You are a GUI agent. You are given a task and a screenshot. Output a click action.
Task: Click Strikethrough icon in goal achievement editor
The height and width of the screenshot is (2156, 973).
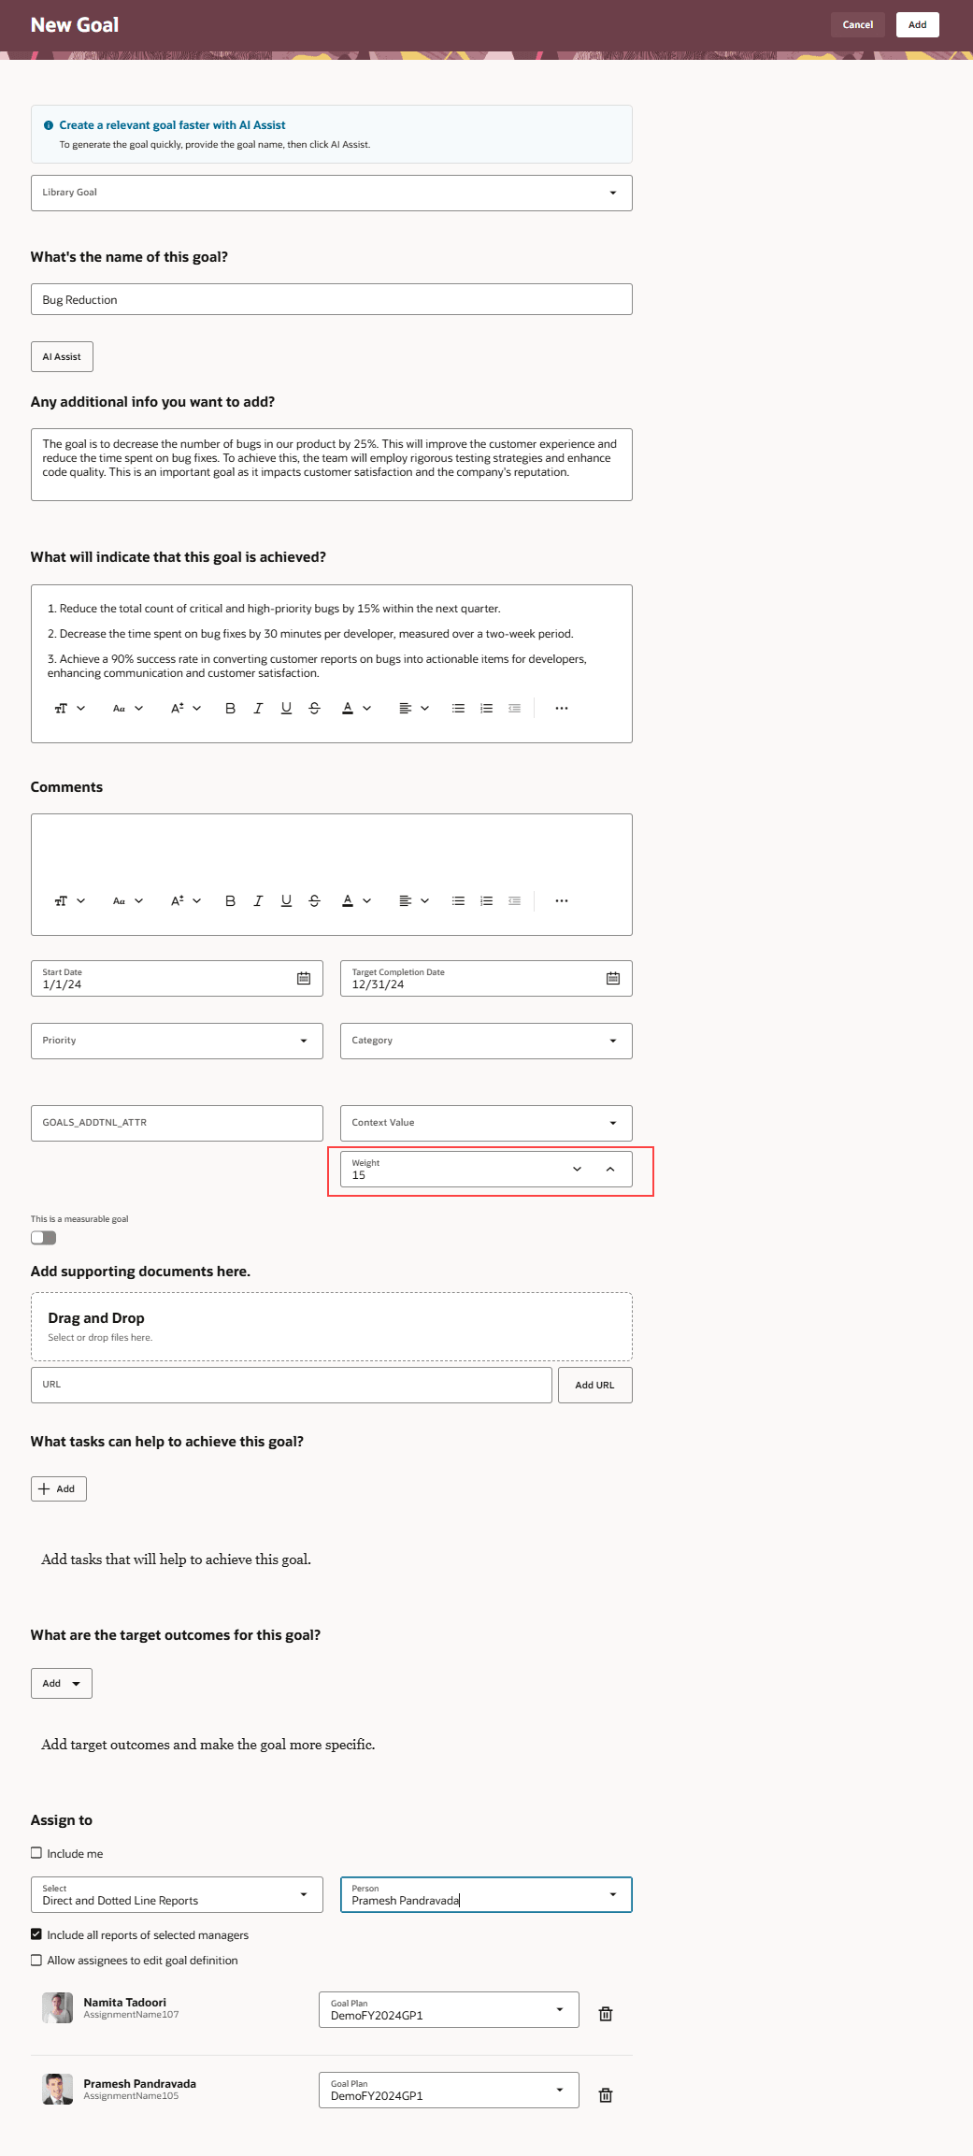coord(314,709)
